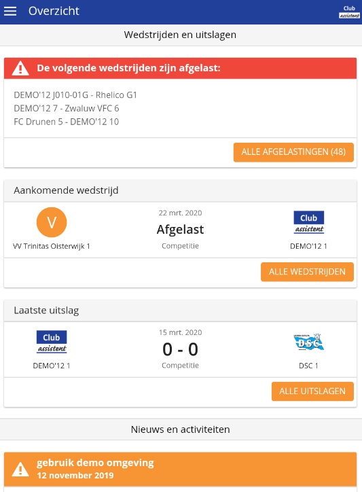Click warning icon in demo omgeving banner

click(20, 469)
